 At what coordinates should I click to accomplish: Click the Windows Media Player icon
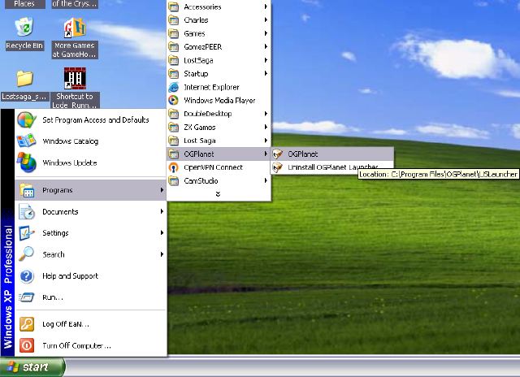pyautogui.click(x=173, y=100)
